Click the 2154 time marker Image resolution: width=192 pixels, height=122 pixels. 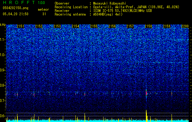[x=75, y=26]
